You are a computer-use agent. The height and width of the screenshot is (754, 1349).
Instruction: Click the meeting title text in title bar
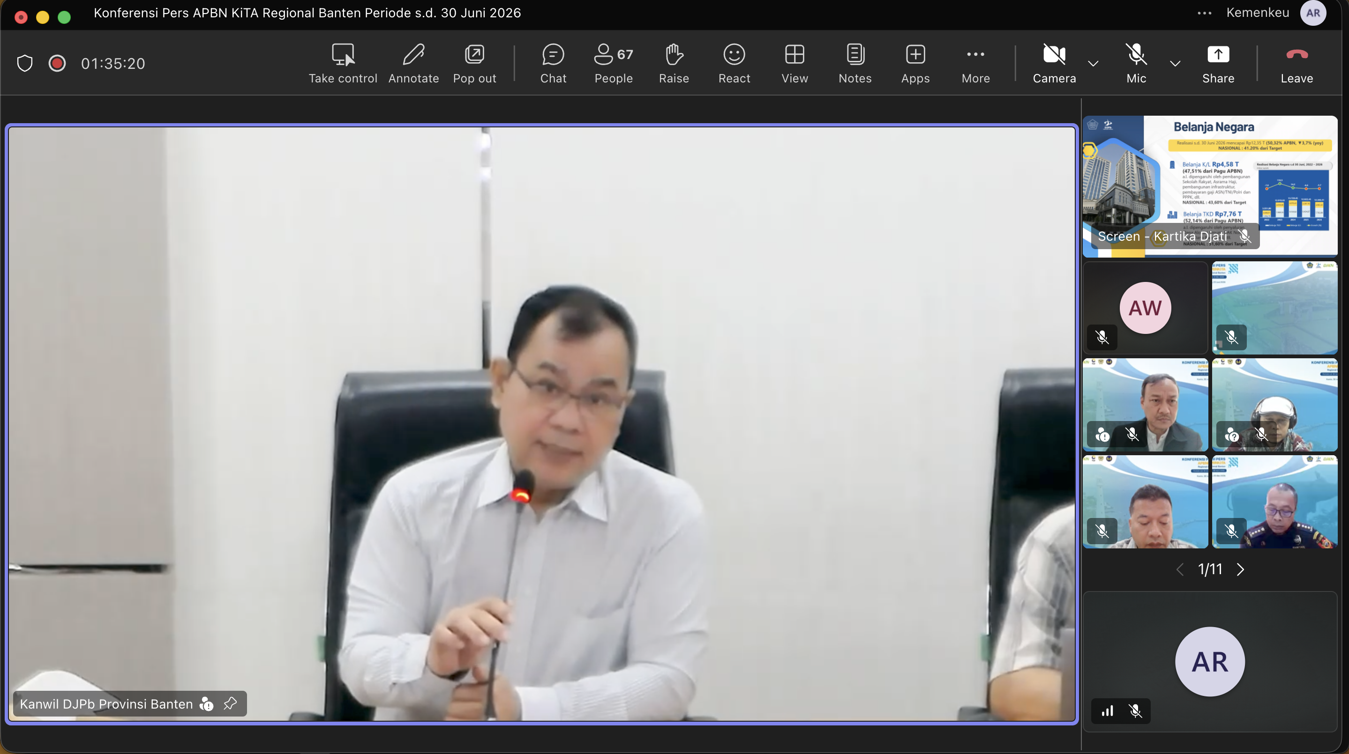click(x=307, y=13)
